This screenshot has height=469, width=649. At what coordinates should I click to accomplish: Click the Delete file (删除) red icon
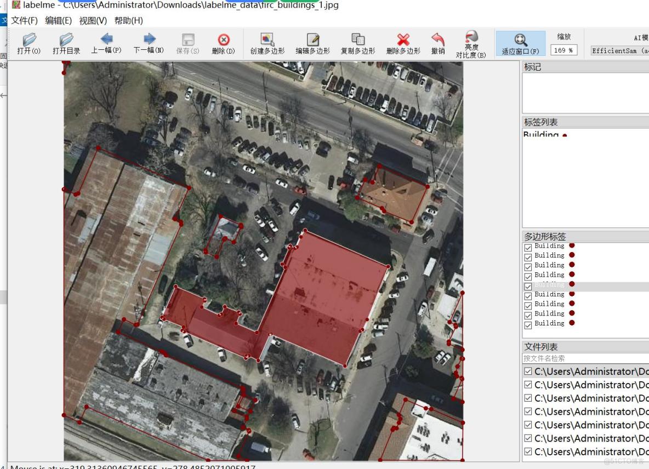coord(223,39)
